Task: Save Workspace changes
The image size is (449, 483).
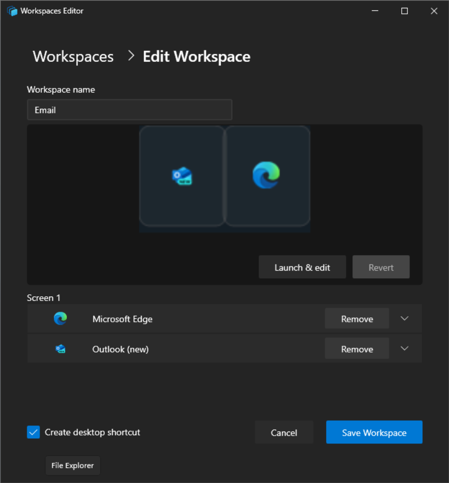Action: tap(374, 433)
